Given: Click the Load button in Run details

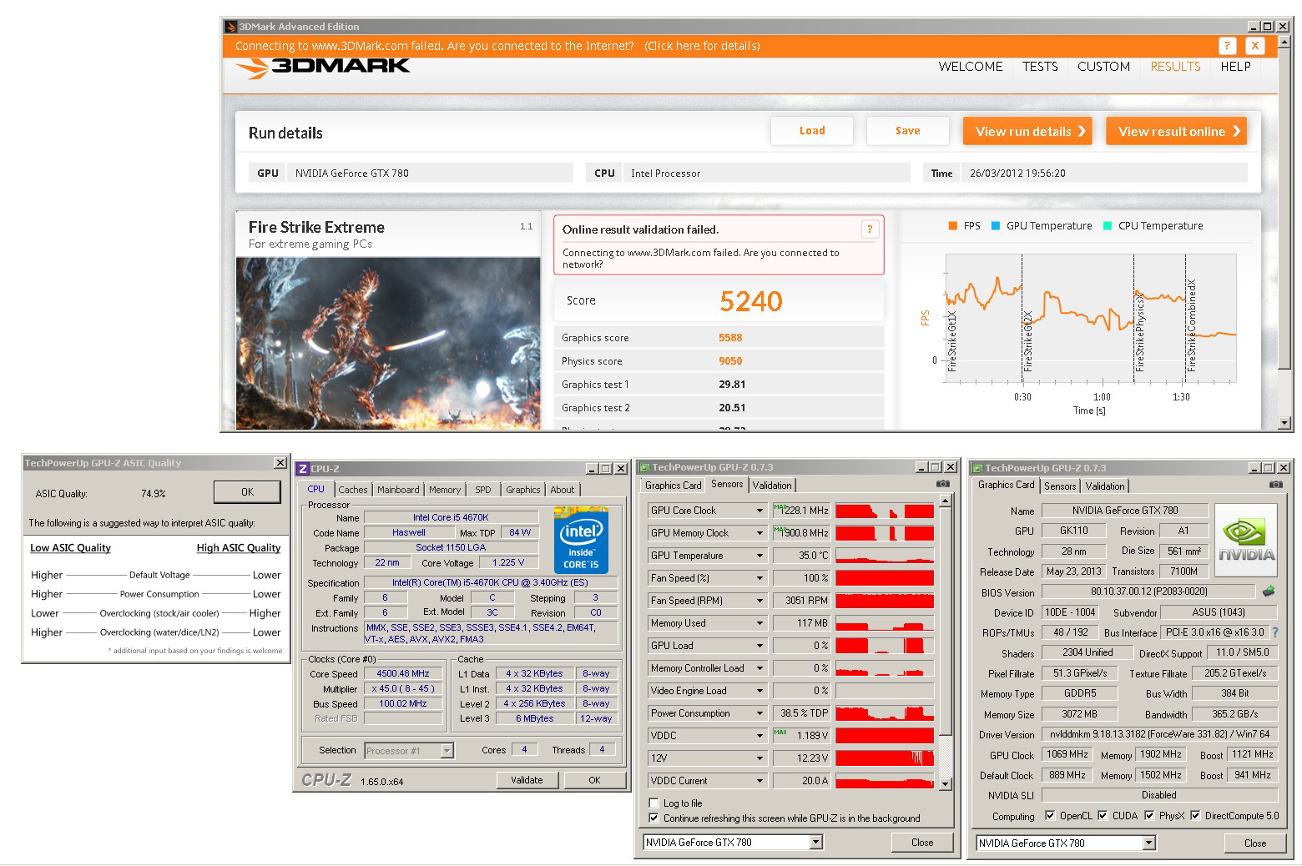Looking at the screenshot, I should coord(812,131).
